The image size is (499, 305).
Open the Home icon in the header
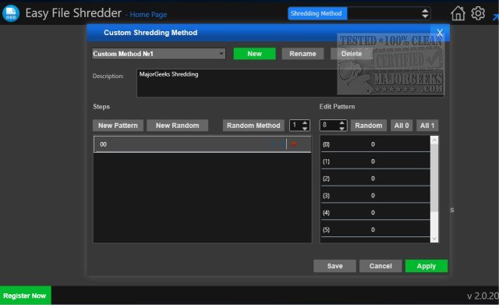[x=458, y=13]
